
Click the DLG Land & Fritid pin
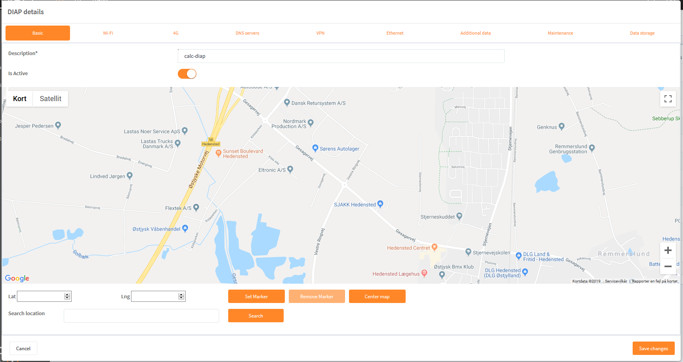click(519, 256)
